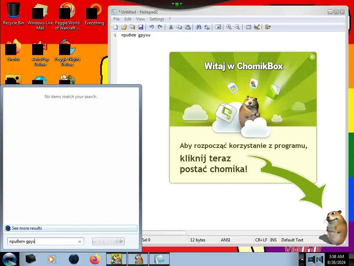Open Peggle World of Warcraft shortcut
The height and width of the screenshot is (266, 354).
(67, 16)
